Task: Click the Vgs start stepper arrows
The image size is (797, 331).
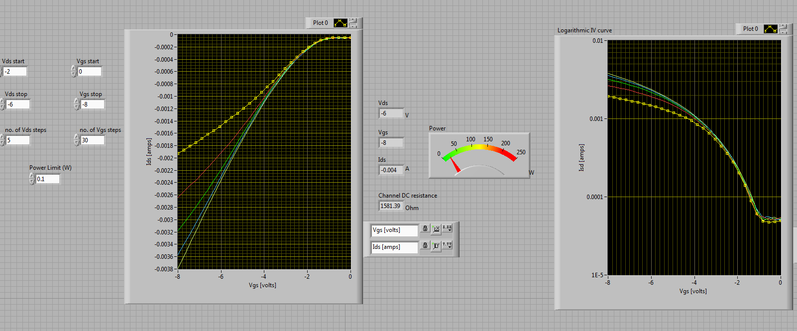Action: (74, 72)
